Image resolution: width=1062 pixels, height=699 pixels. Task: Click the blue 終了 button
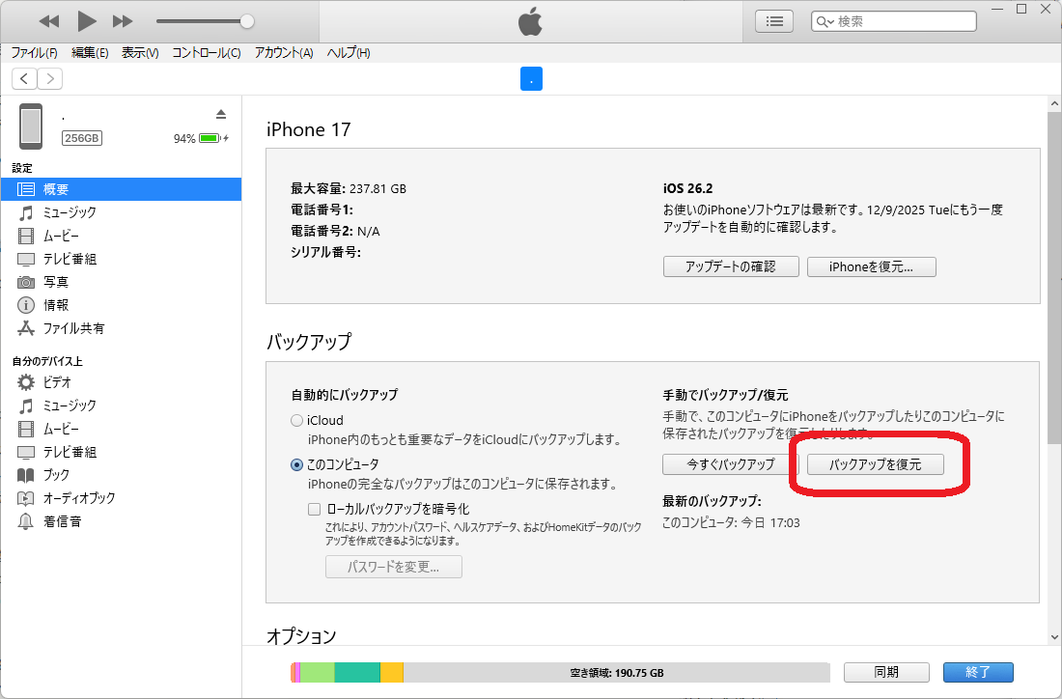(x=978, y=672)
